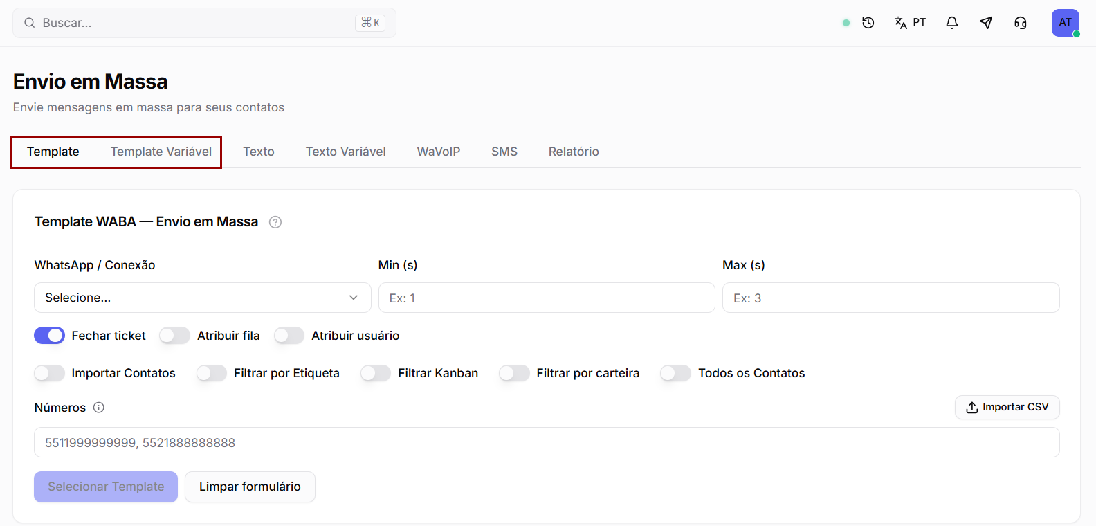Click the Importar CSV button
The height and width of the screenshot is (526, 1096).
[1007, 407]
